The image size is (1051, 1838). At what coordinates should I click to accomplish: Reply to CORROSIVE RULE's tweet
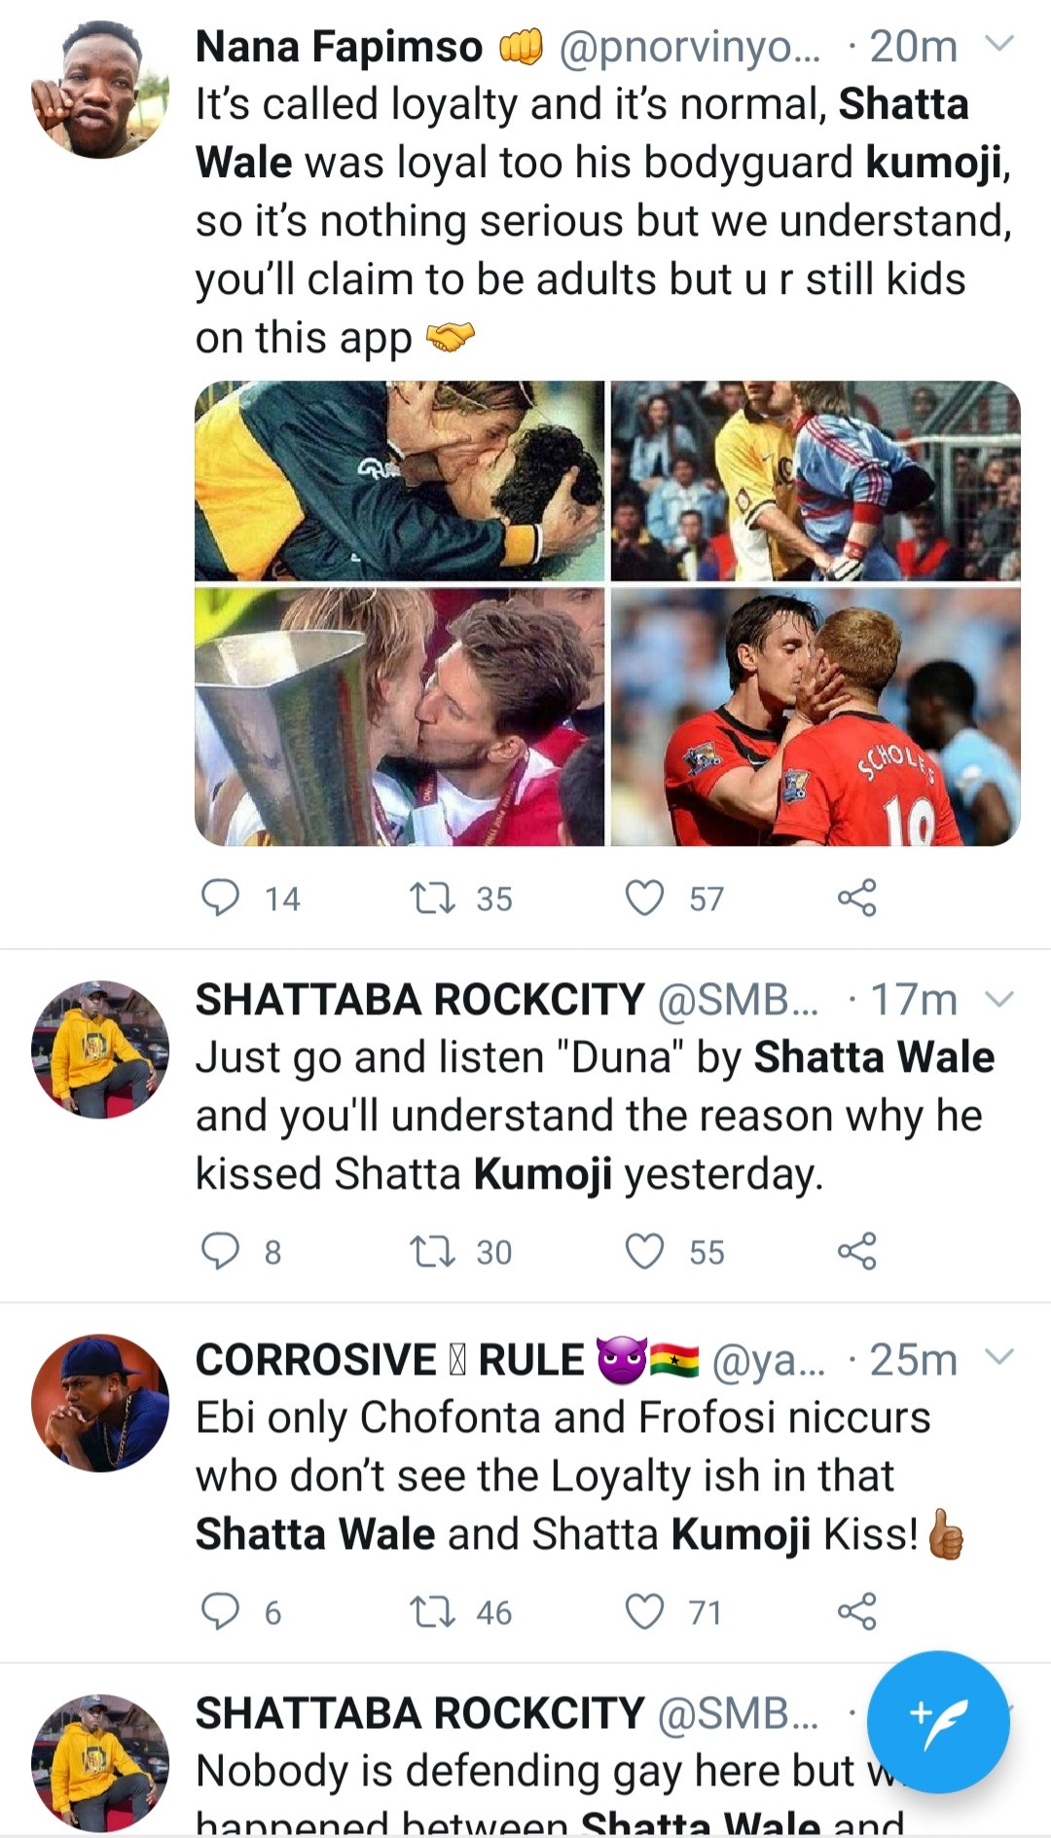[x=220, y=1611]
